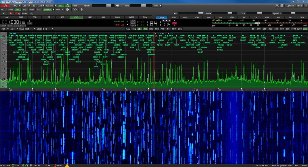
Task: Toggle the PA amplifier button
Action: coord(60,5)
